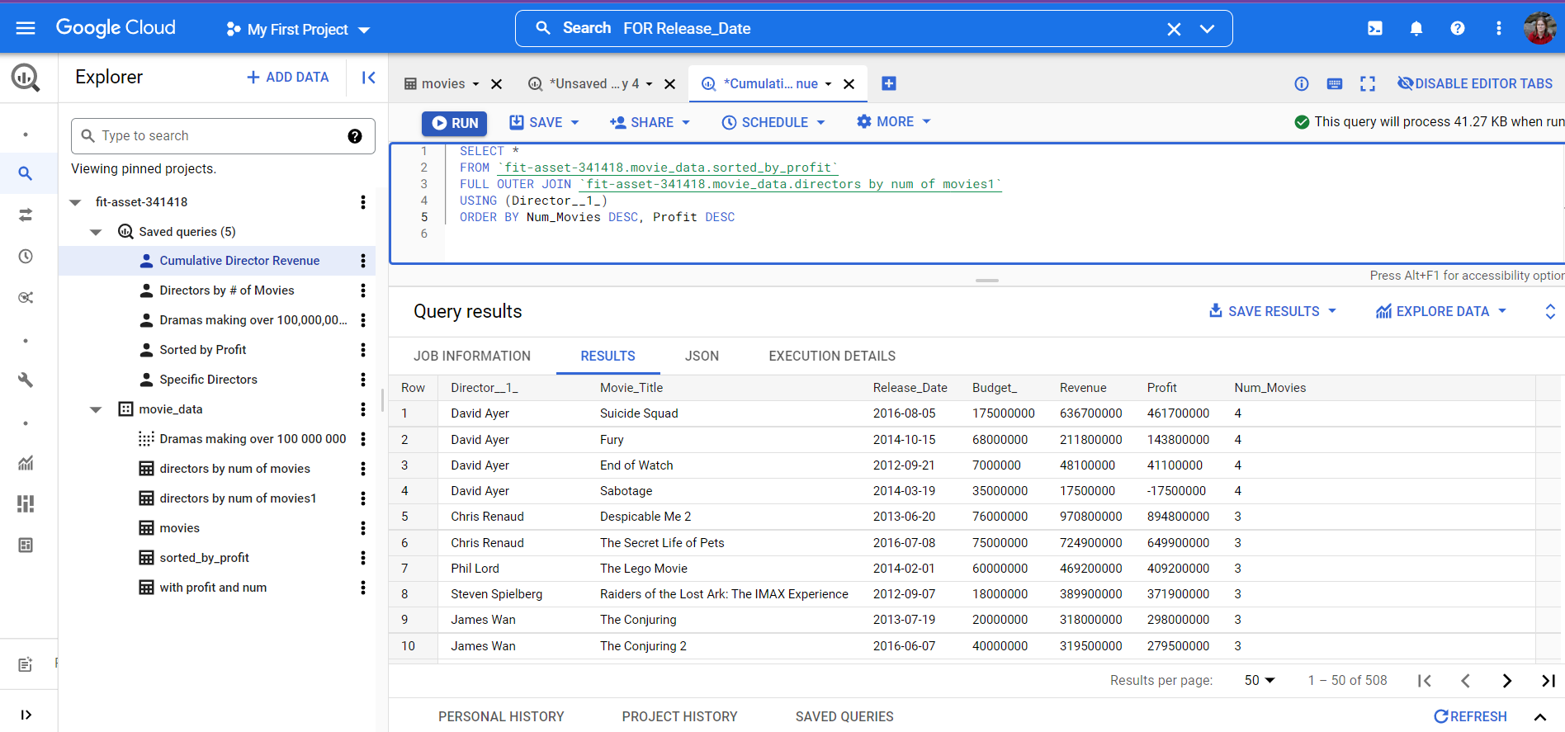Open the Cloud Shell terminal icon
This screenshot has width=1565, height=732.
point(1374,29)
